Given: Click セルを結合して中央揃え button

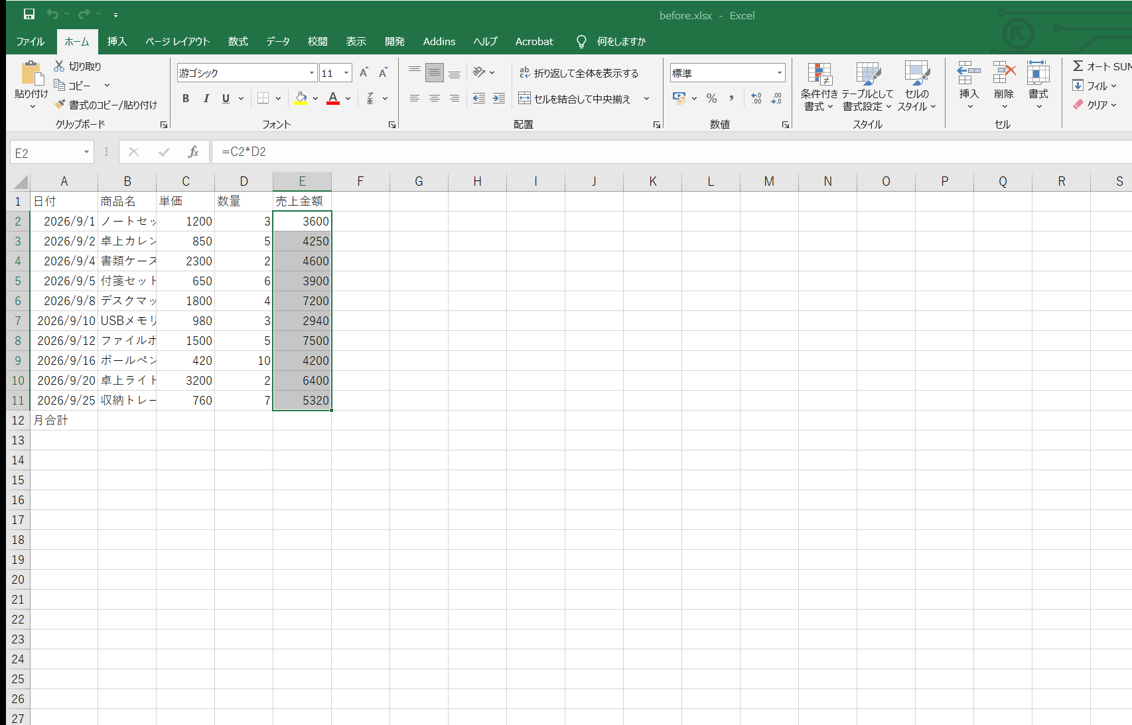Looking at the screenshot, I should [x=575, y=98].
